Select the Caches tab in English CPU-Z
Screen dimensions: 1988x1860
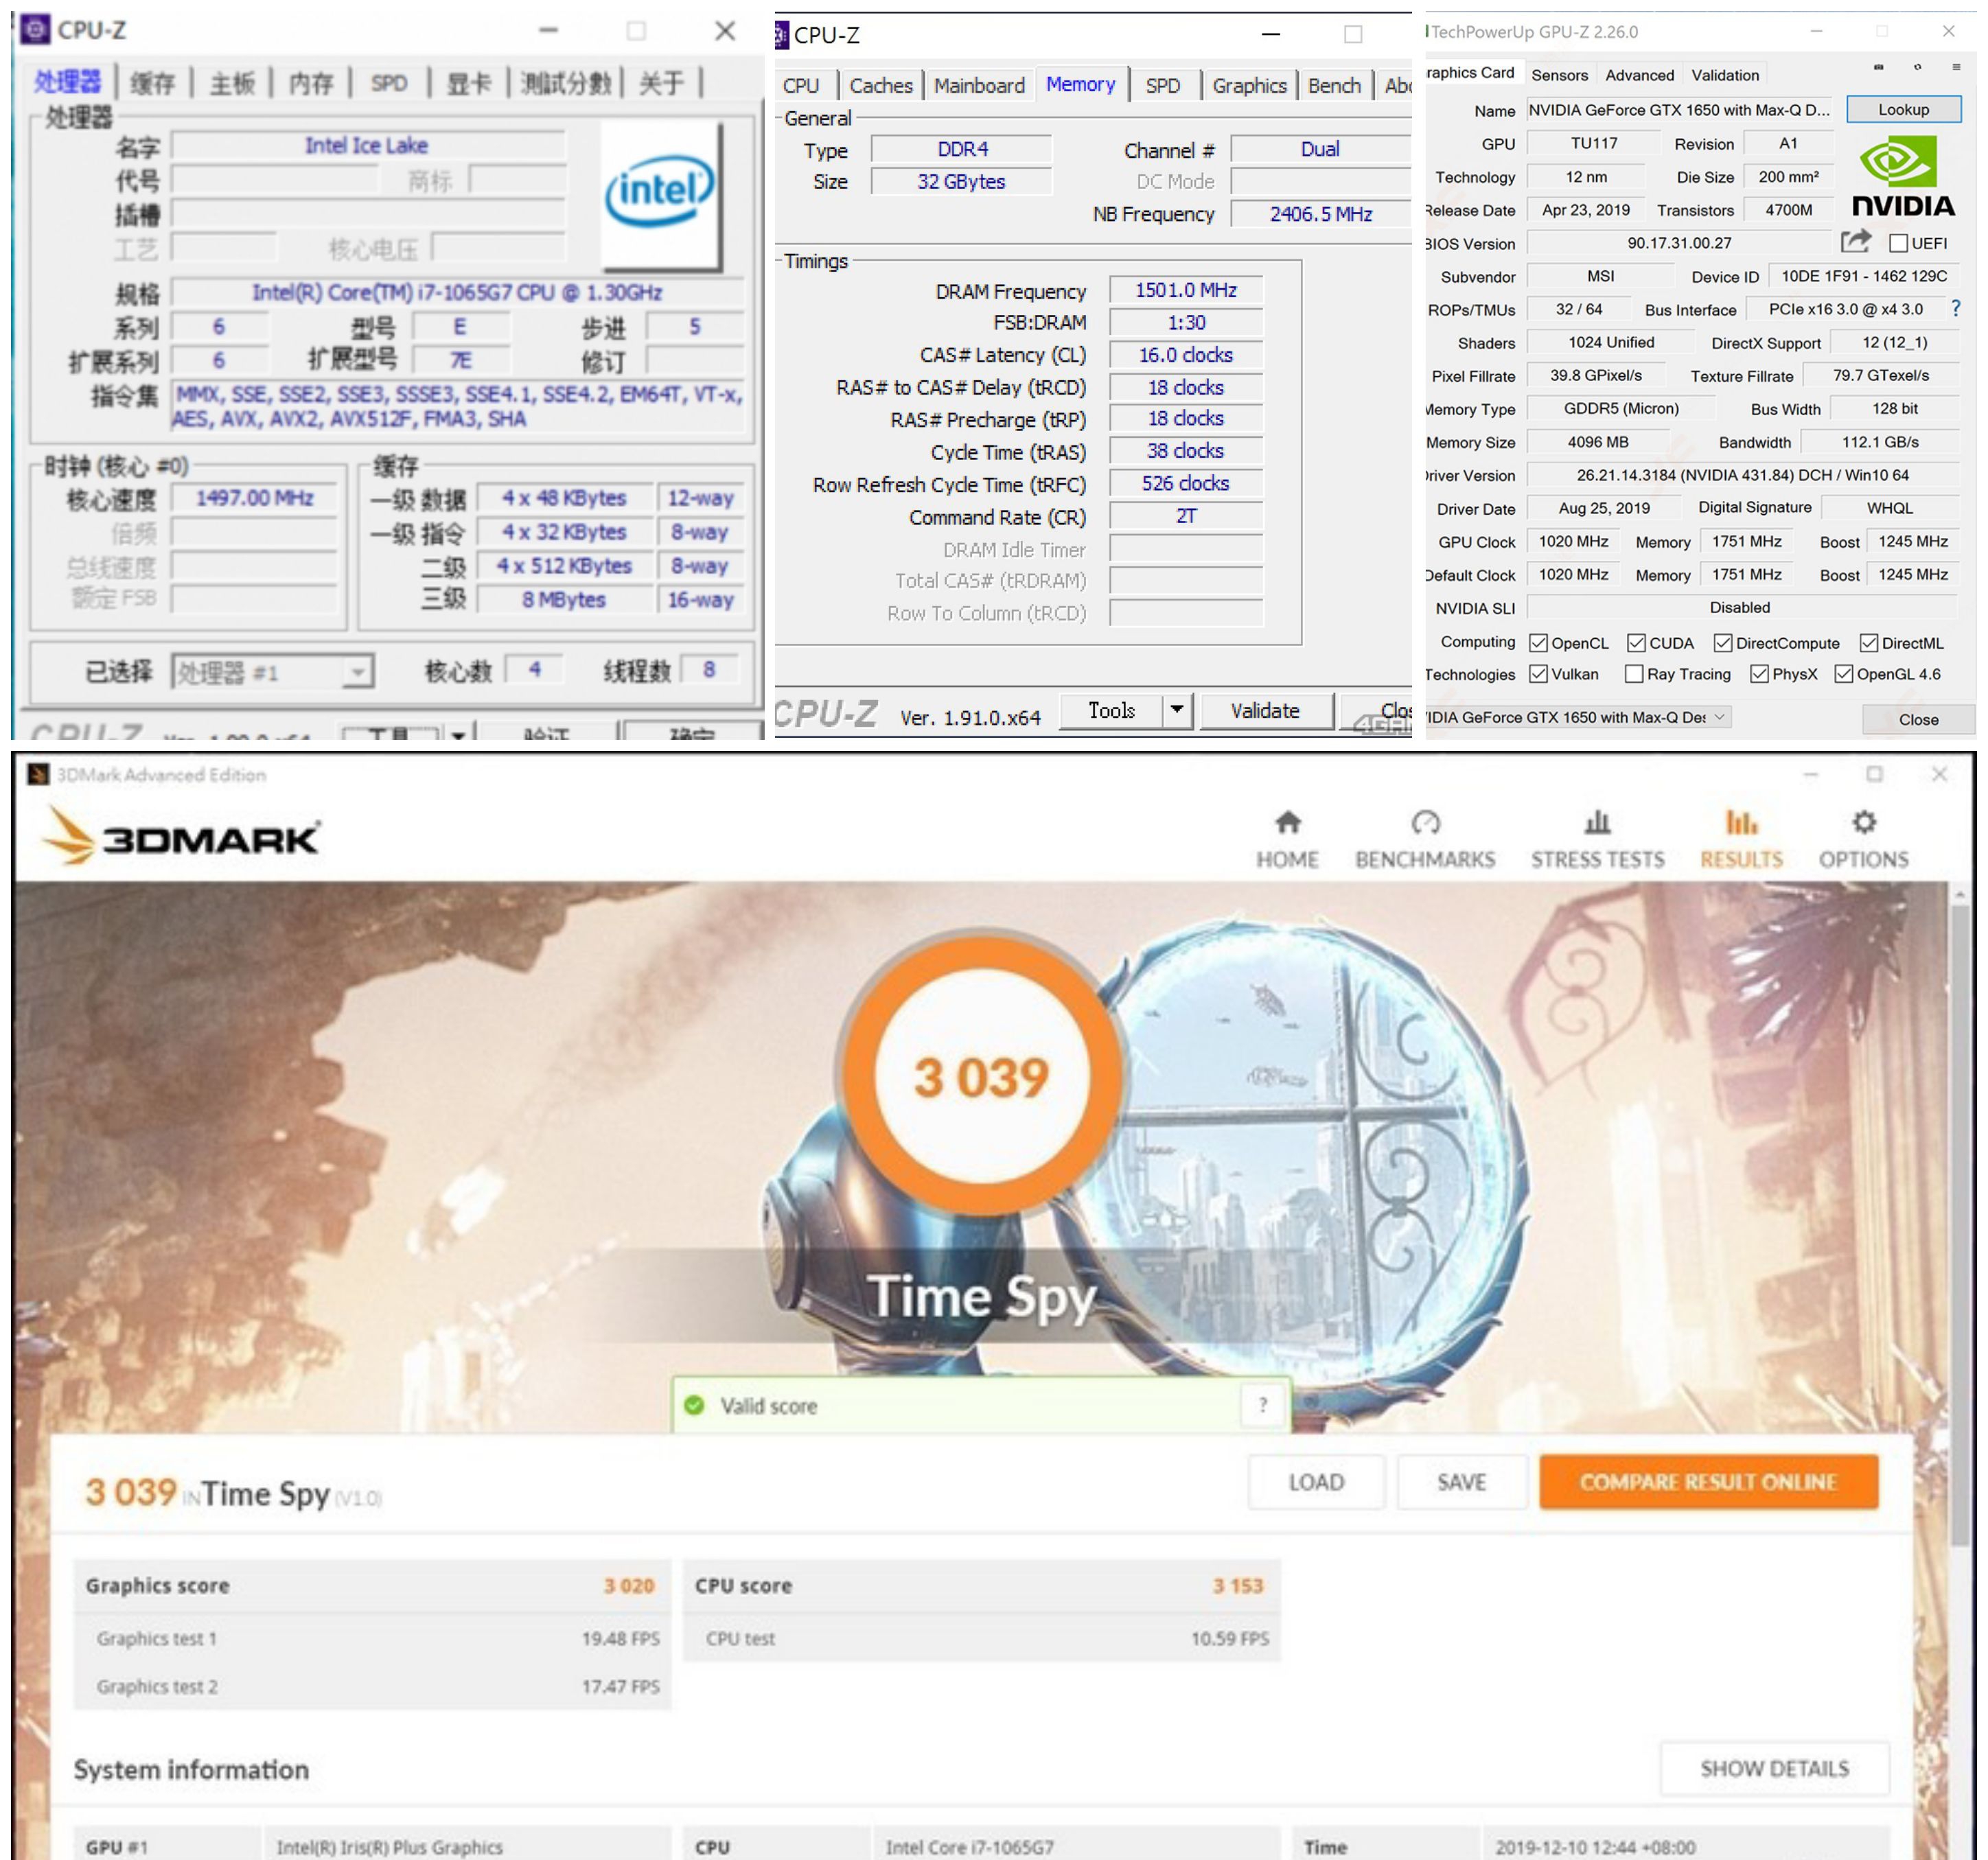pyautogui.click(x=881, y=86)
